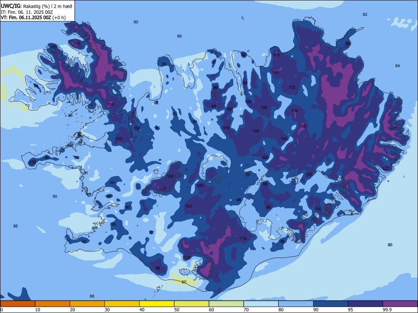Click the bright yellow 40–50 legend swatch
The height and width of the screenshot is (313, 418).
point(157,304)
